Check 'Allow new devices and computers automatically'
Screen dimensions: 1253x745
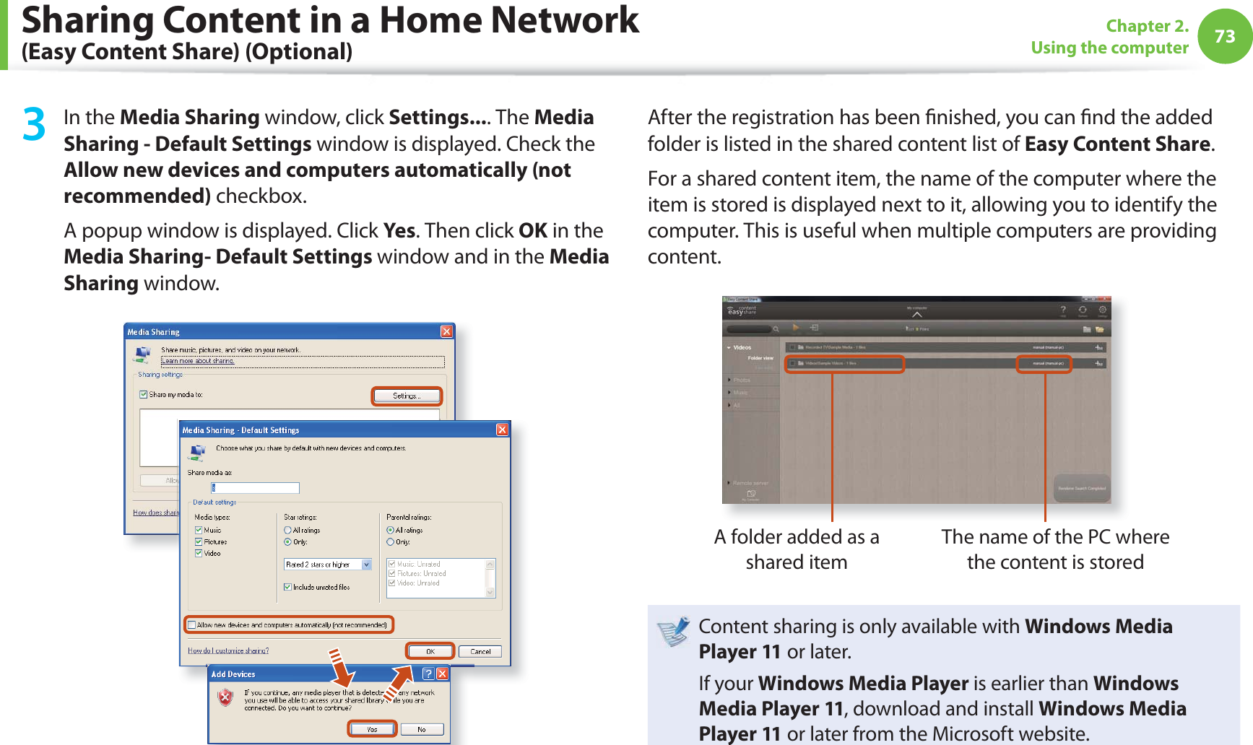coord(191,624)
